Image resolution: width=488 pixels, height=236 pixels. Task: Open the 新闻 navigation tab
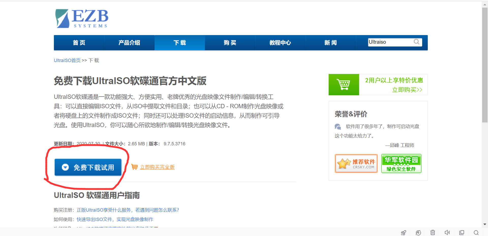[330, 43]
